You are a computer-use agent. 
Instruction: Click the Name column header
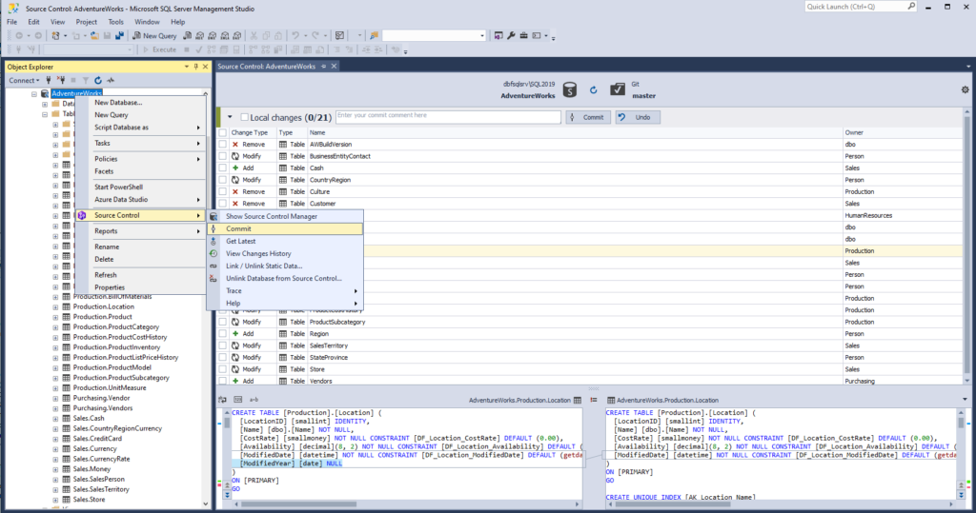(317, 132)
